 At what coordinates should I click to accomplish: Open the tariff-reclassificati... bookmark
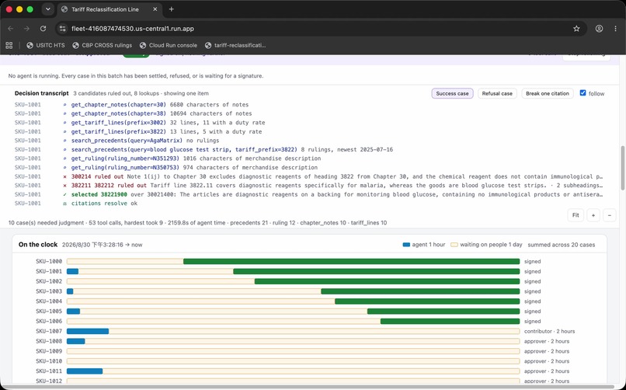[x=235, y=45]
